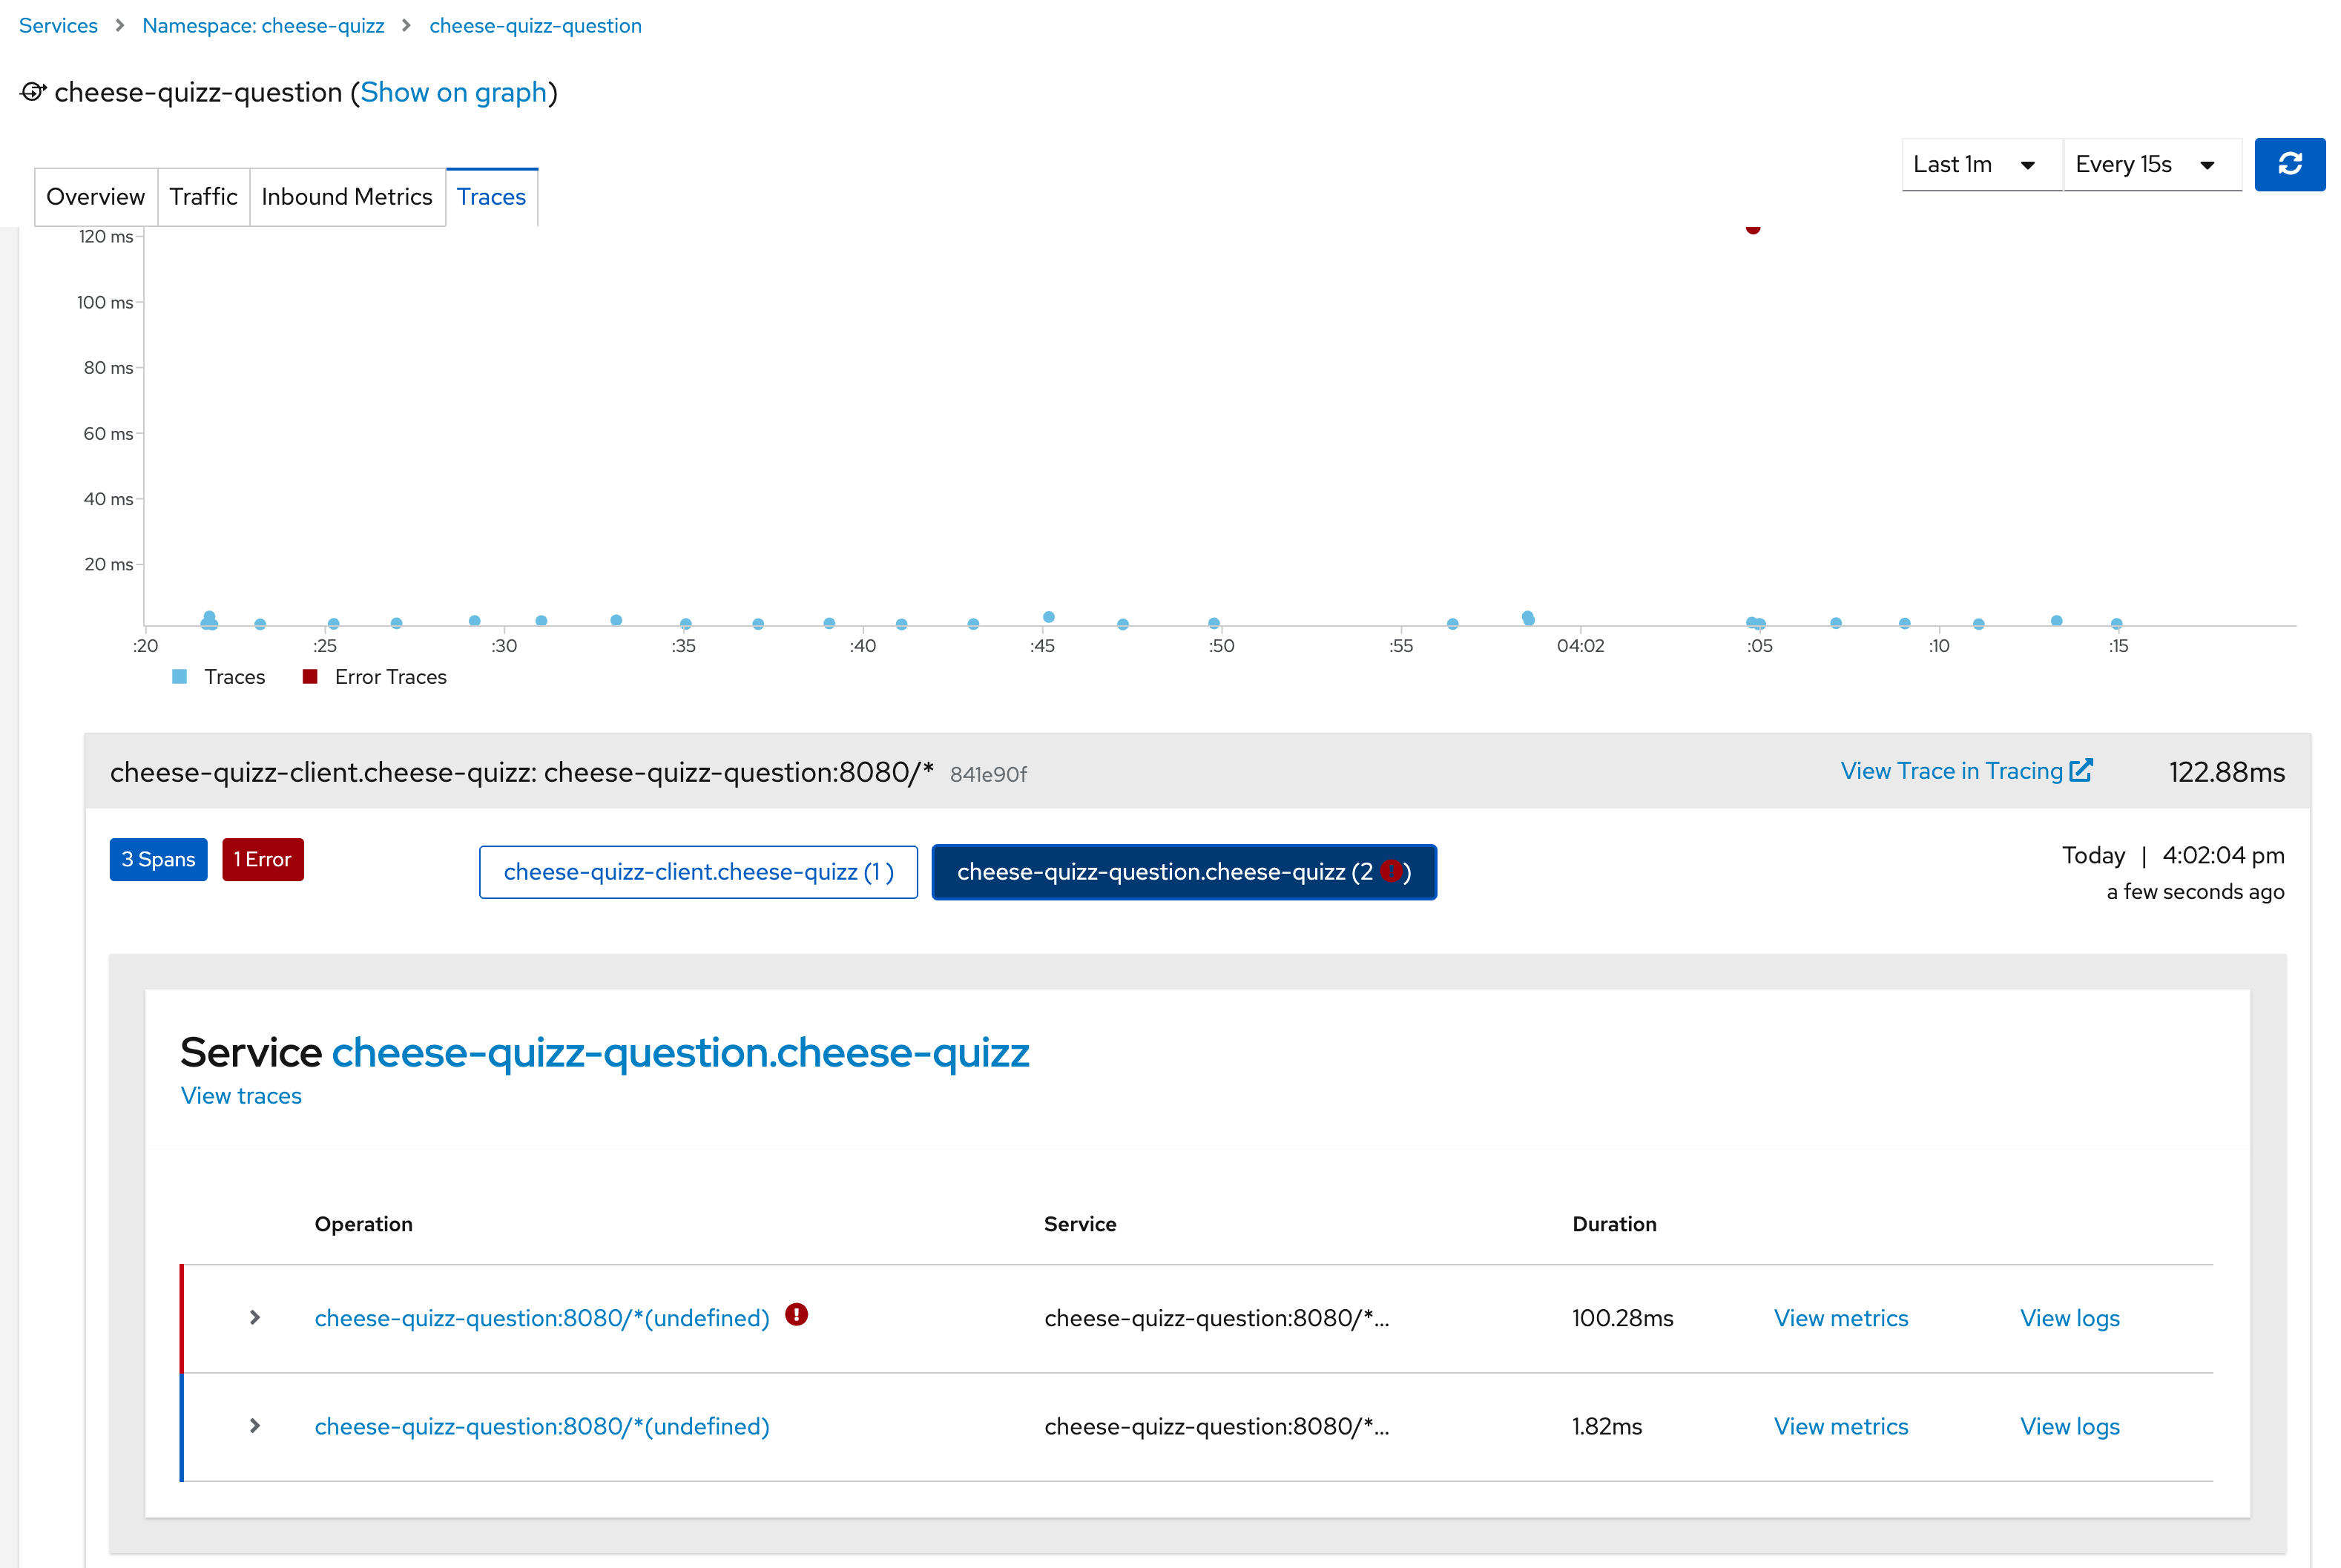
Task: Open the Inbound Metrics tab
Action: click(x=346, y=197)
